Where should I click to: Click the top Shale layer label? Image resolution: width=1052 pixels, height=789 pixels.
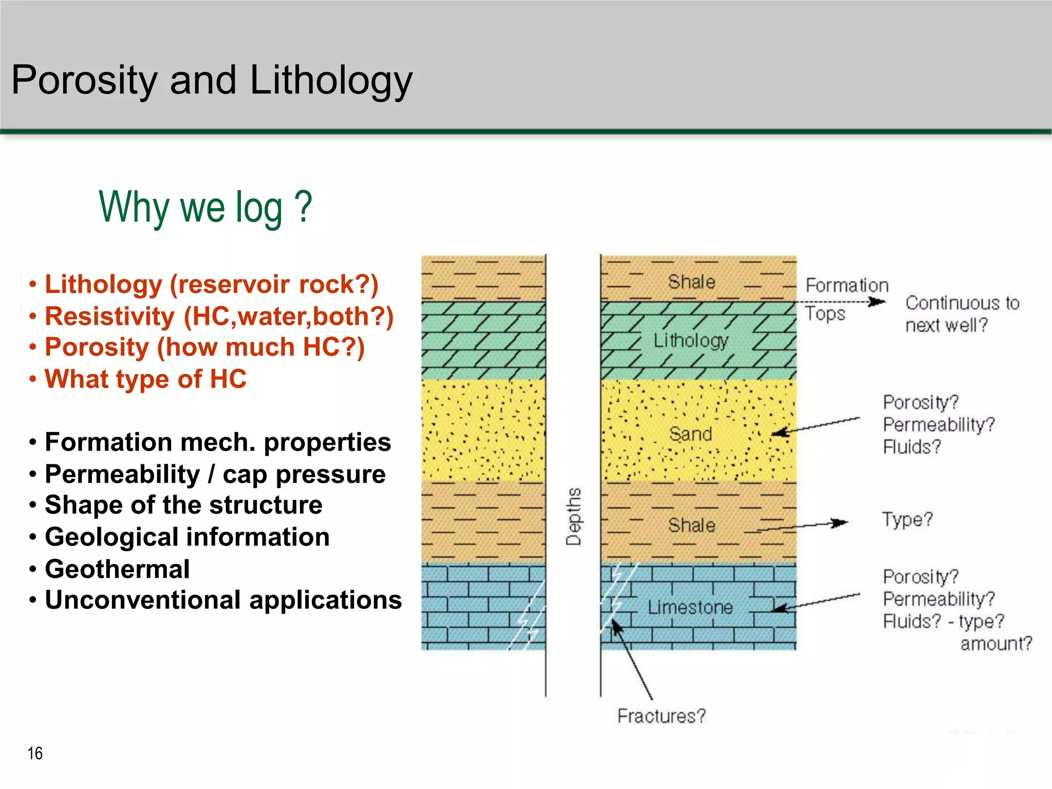(691, 282)
